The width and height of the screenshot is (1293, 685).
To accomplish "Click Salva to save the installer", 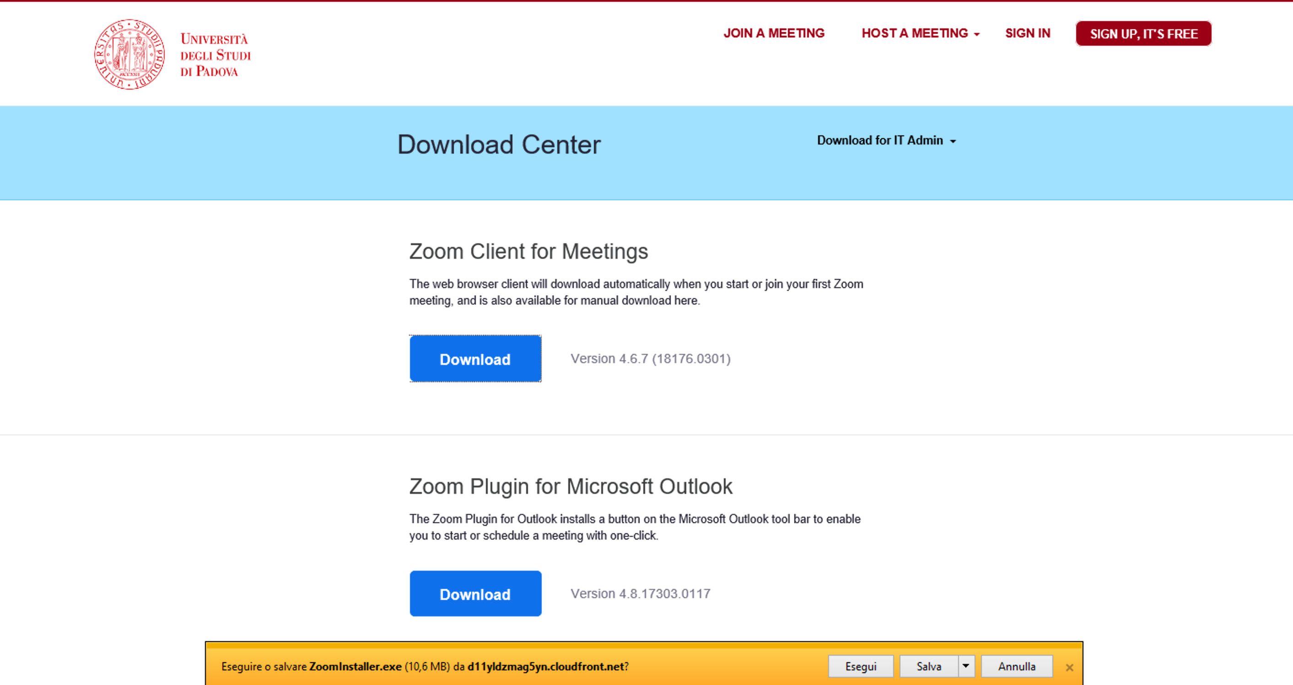I will (x=929, y=666).
